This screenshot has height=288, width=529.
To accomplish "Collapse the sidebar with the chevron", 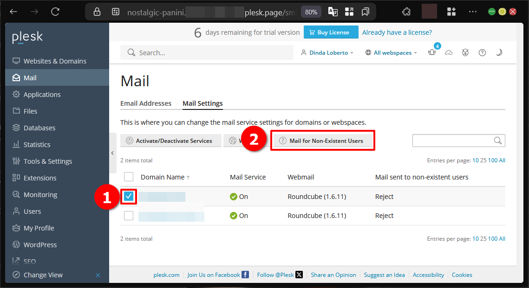I will click(112, 153).
